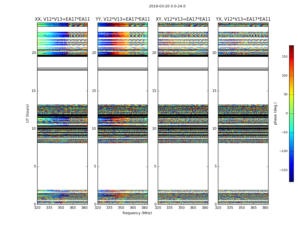Click y-axis tick '20' of the YY plot
This screenshot has width=298, height=227.
[x=94, y=53]
